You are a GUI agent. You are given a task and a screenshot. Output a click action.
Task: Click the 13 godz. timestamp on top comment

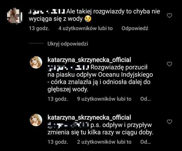coord(39,28)
